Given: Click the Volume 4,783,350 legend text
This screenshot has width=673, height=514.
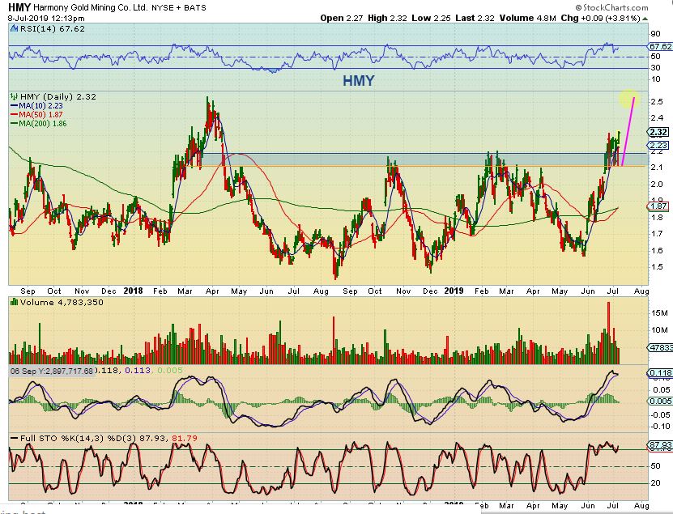Looking at the screenshot, I should 62,302.
